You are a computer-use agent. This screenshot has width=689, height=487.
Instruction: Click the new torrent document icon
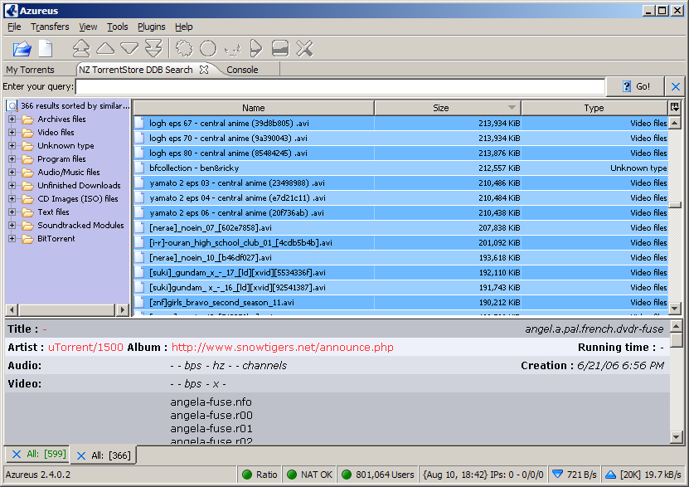[x=45, y=49]
